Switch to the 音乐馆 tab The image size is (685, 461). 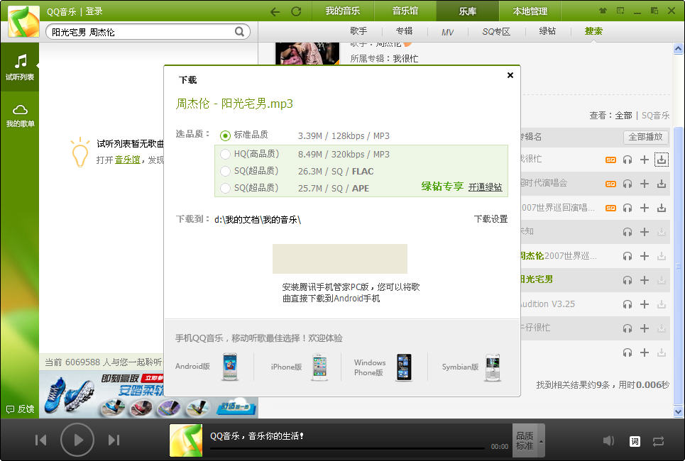(405, 11)
